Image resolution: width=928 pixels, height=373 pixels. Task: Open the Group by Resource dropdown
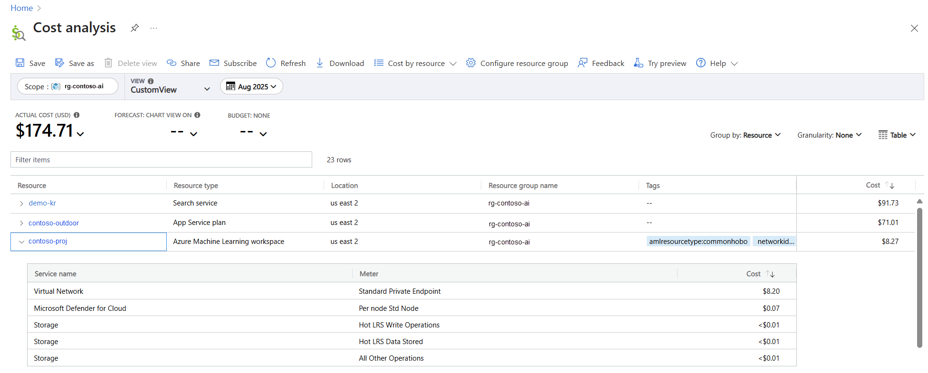tap(745, 135)
